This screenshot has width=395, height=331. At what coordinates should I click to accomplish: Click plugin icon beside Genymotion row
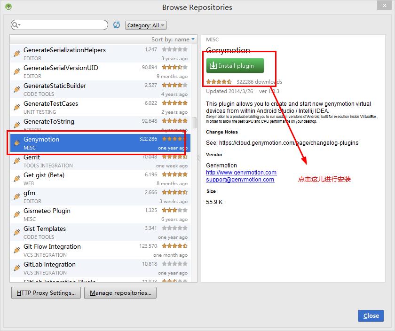click(17, 143)
